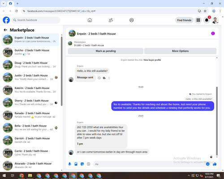224x179 pixels.
Task: Open the Friends tab icon
Action: pos(111,20)
